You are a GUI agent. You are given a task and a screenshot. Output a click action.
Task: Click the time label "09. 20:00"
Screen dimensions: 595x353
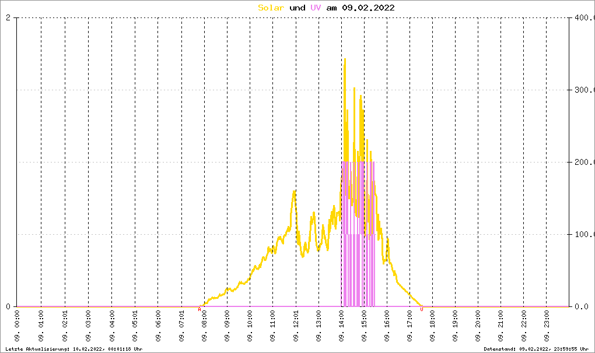tap(478, 326)
